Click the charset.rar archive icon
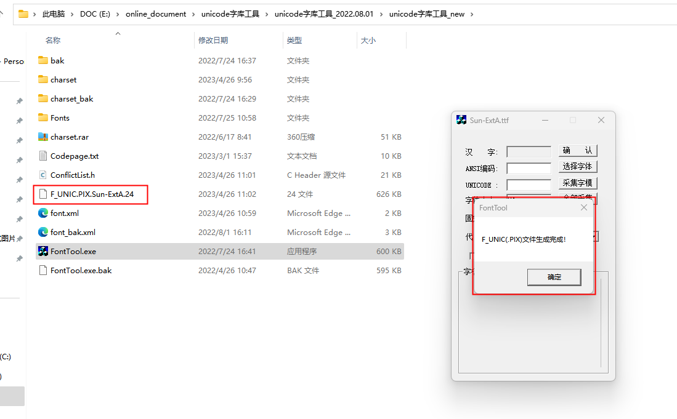Image resolution: width=677 pixels, height=419 pixels. [43, 137]
